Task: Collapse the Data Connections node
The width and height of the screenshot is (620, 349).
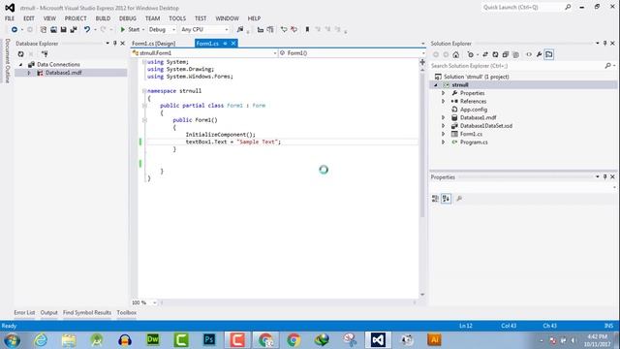Action: [21, 65]
